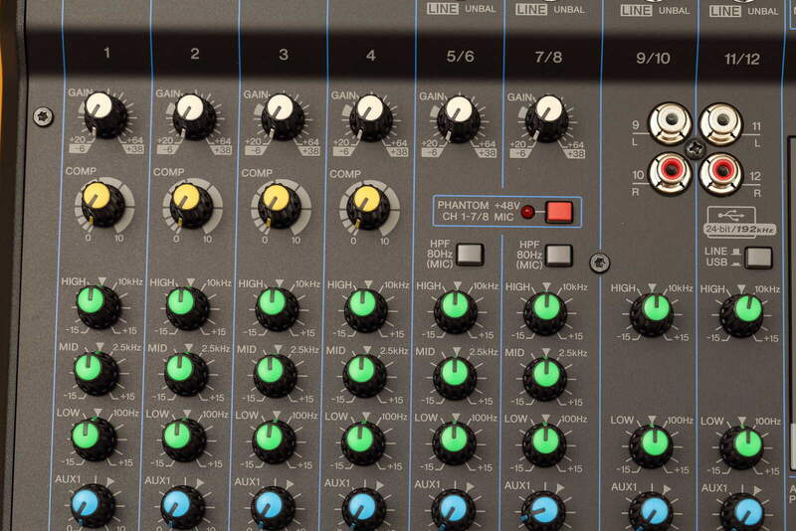Viewport: 796px width, 531px height.
Task: Select the channel 7/8 GAIN knob
Action: pos(546,115)
